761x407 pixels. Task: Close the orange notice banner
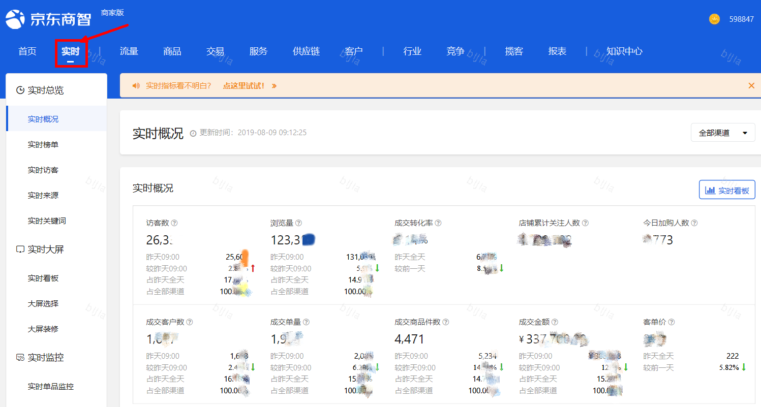coord(751,85)
